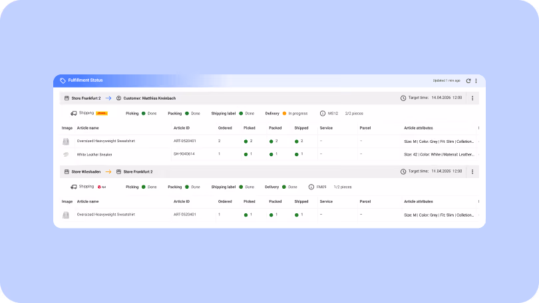Click Shipping label status dot in second shipment
The height and width of the screenshot is (303, 539).
pos(241,187)
